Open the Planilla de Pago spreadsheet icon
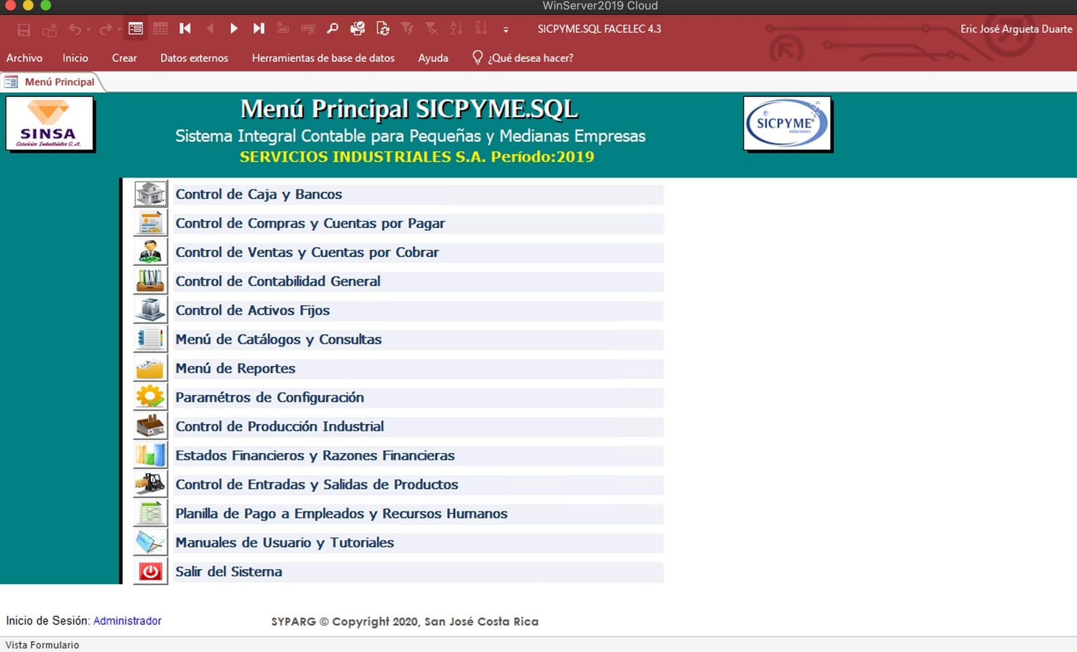 coord(150,513)
